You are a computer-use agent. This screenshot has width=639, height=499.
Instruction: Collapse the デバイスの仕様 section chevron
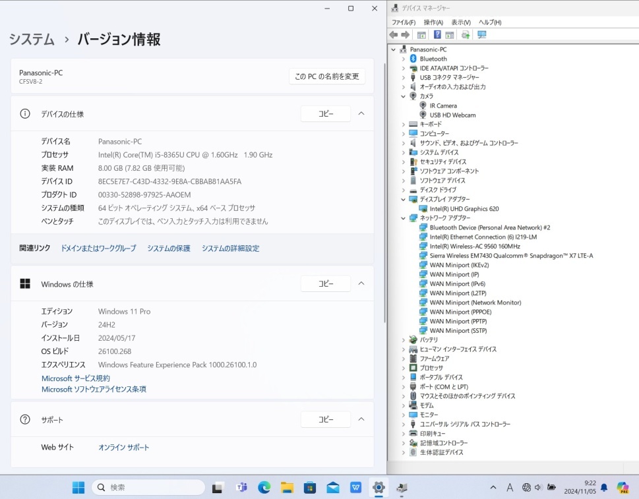click(x=361, y=113)
